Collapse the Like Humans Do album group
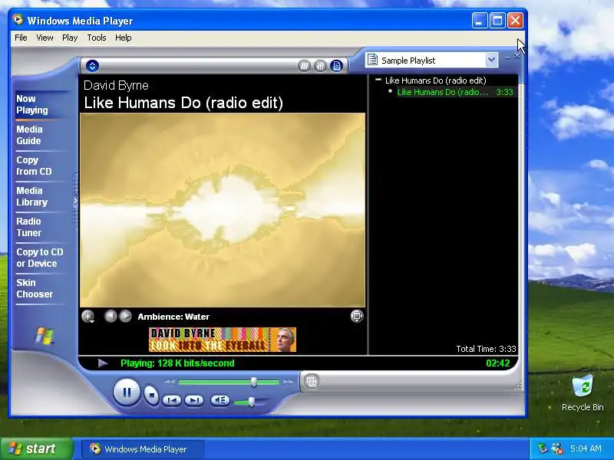Viewport: 614px width, 460px height. click(x=378, y=80)
